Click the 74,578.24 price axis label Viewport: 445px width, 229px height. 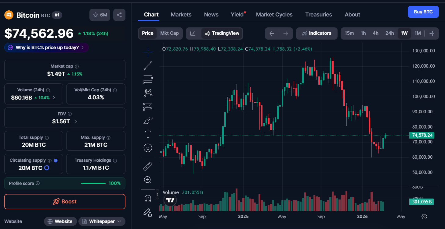(x=422, y=135)
